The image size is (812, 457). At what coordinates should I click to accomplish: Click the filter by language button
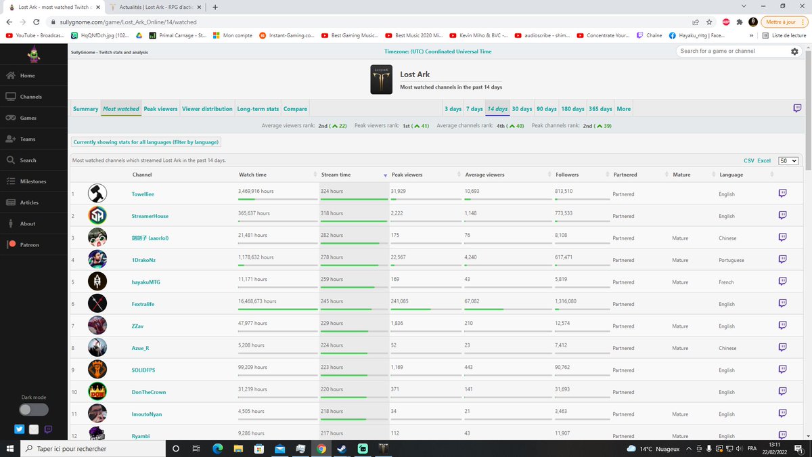click(x=146, y=142)
